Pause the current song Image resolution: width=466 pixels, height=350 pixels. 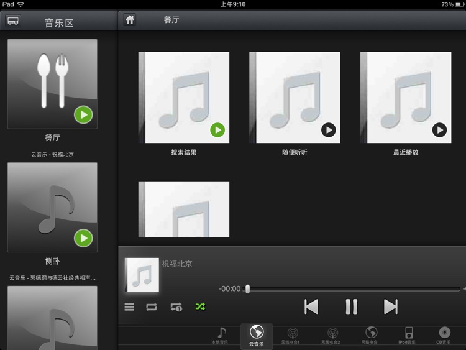pyautogui.click(x=351, y=306)
